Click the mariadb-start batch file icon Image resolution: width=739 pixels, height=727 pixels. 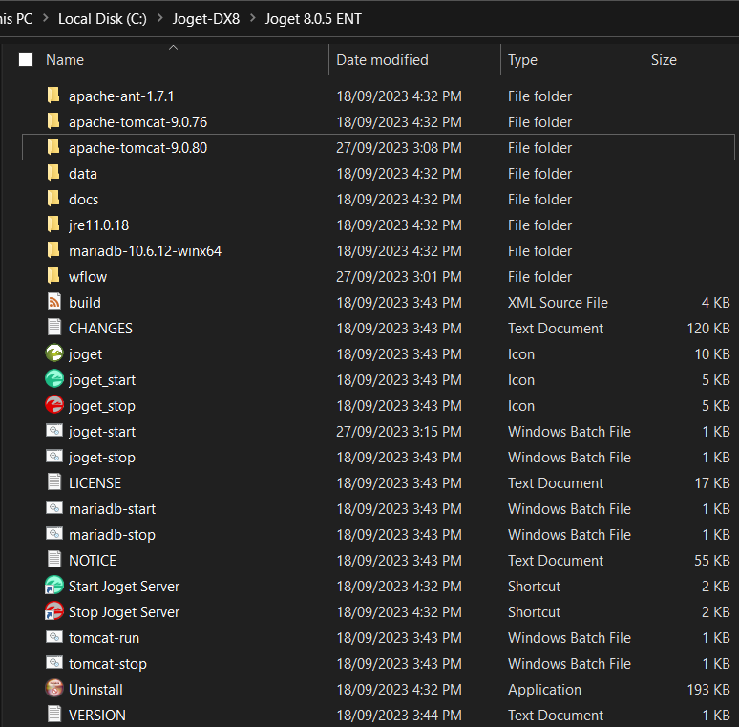(x=54, y=508)
